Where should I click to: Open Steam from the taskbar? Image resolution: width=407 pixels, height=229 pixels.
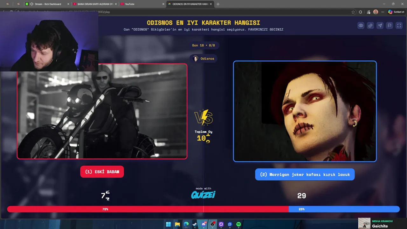coord(195,224)
